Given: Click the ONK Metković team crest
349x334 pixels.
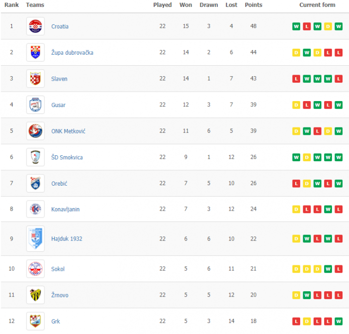Looking at the screenshot, I should (x=35, y=131).
